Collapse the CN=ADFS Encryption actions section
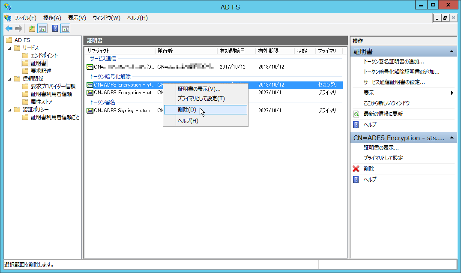461x273 pixels. [452, 138]
